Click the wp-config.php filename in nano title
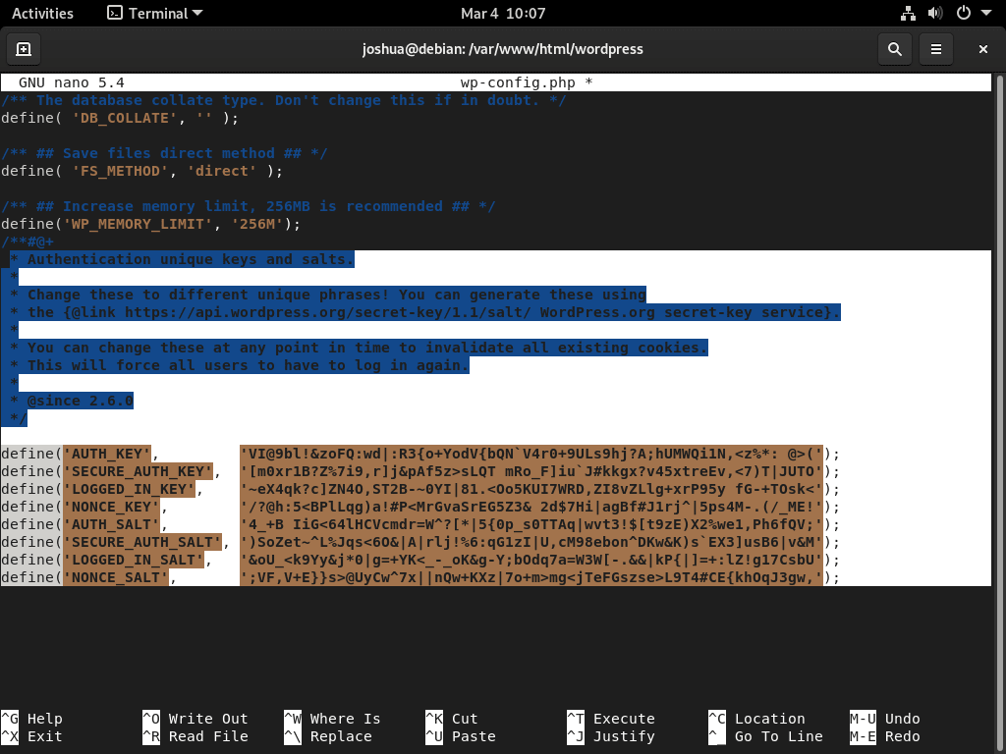The image size is (1006, 754). tap(517, 82)
